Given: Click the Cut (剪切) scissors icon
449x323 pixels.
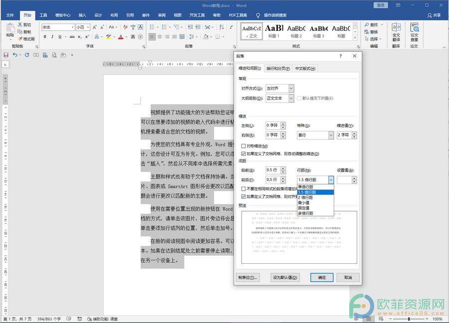Looking at the screenshot, I should point(20,25).
